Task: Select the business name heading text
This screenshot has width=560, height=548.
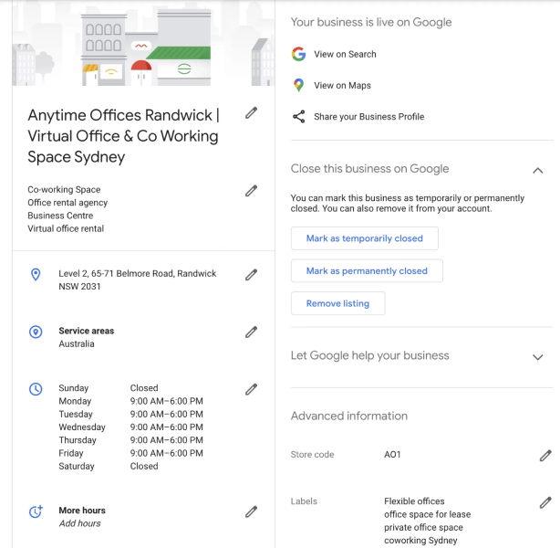Action: pyautogui.click(x=123, y=136)
